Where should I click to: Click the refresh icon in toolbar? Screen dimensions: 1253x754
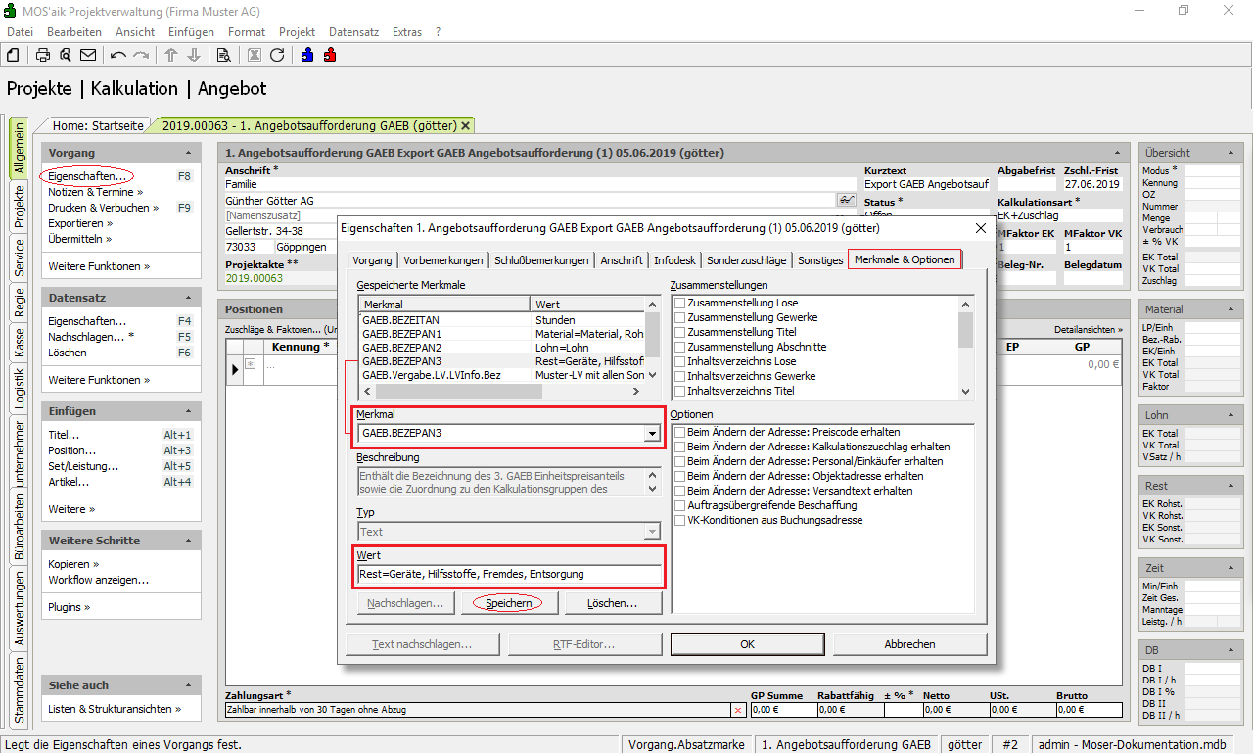[277, 55]
